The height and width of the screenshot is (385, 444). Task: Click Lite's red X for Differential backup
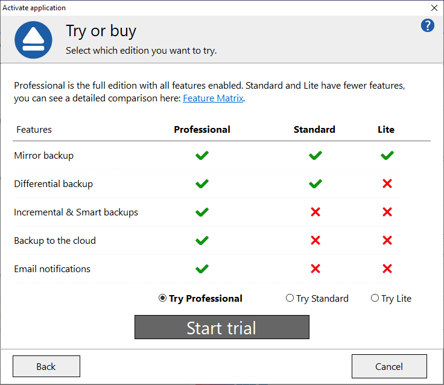coord(387,183)
